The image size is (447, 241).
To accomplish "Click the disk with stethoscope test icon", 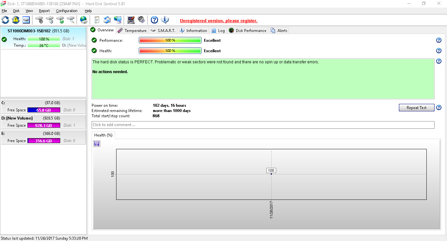I will 39,20.
